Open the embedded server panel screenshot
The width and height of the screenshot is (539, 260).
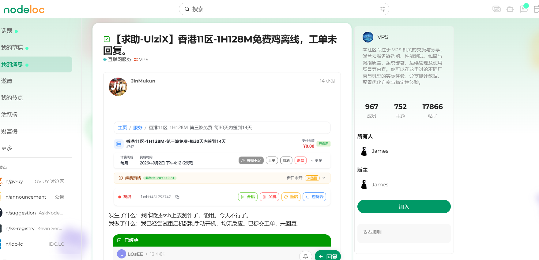(x=222, y=164)
